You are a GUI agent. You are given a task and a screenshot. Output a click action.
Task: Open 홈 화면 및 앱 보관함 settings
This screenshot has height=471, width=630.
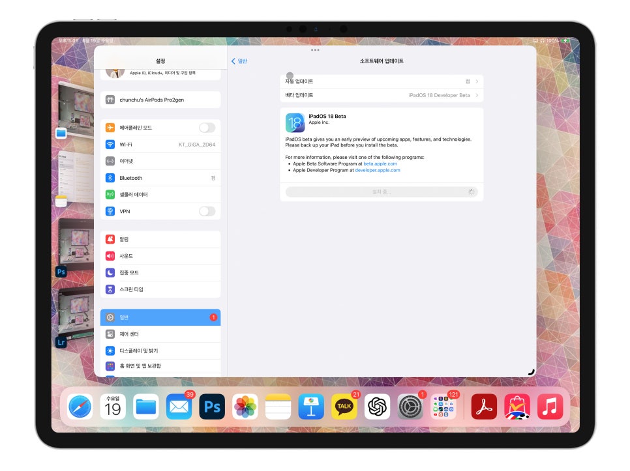pyautogui.click(x=160, y=366)
